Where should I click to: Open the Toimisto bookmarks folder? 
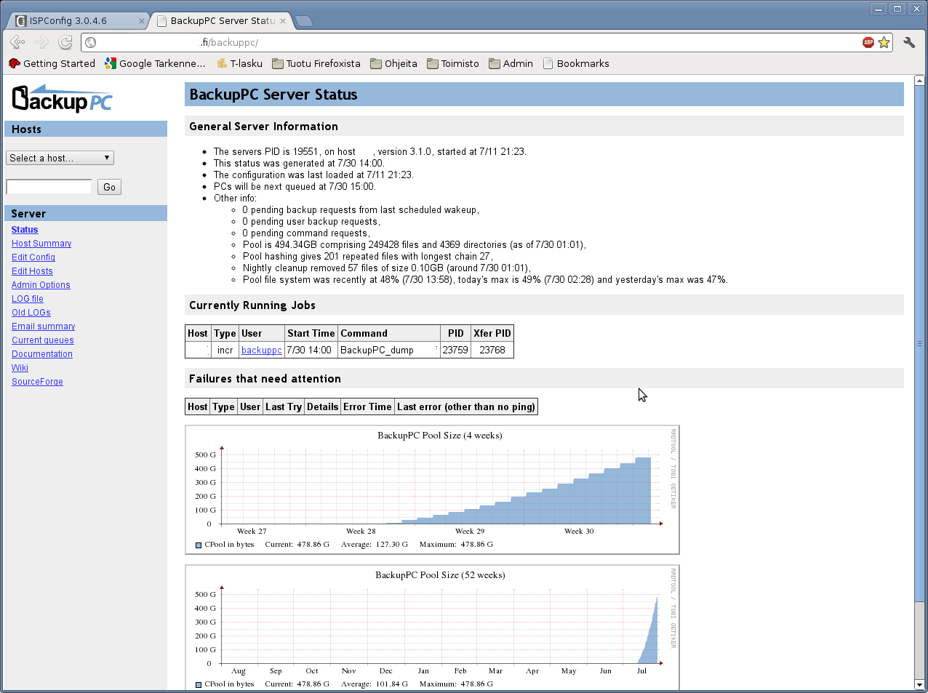(452, 63)
